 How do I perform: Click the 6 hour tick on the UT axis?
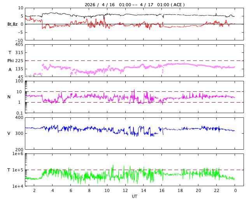click(x=71, y=191)
